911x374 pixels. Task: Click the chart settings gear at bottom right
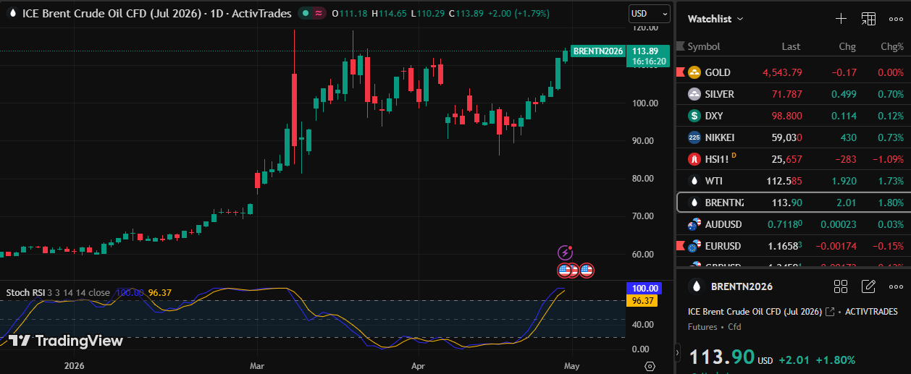tap(650, 366)
